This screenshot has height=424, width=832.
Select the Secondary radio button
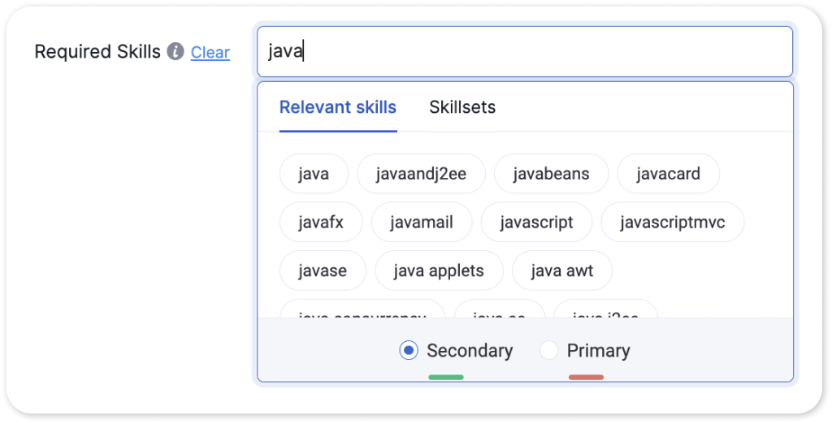tap(409, 351)
